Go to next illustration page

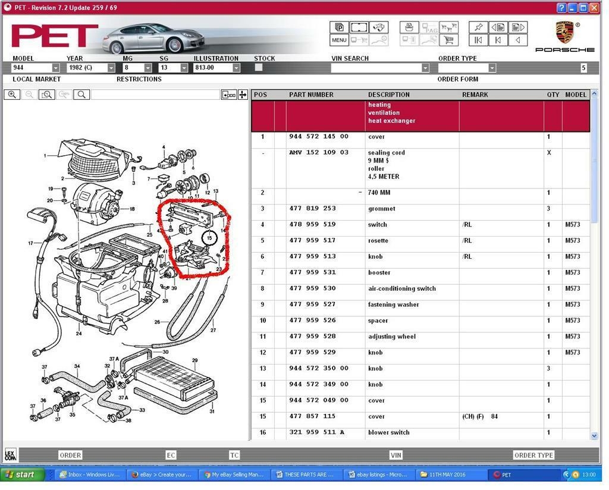(518, 27)
